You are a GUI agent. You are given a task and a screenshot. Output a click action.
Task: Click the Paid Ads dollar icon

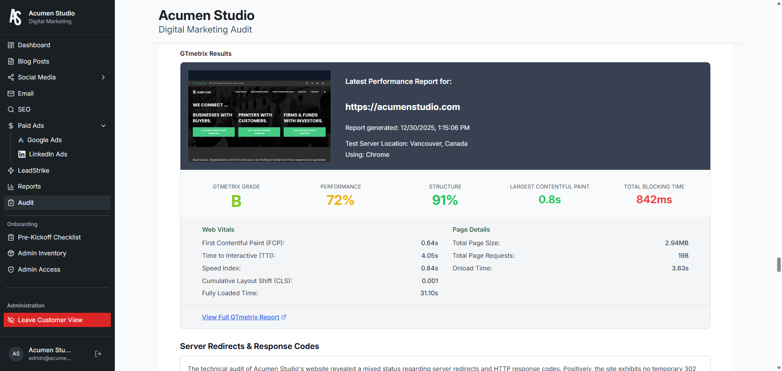11,126
